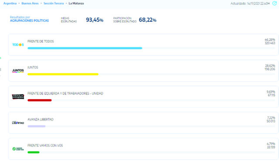Click the MESAS ESCRUTADAS label
Image resolution: width=279 pixels, height=161 pixels.
point(69,20)
